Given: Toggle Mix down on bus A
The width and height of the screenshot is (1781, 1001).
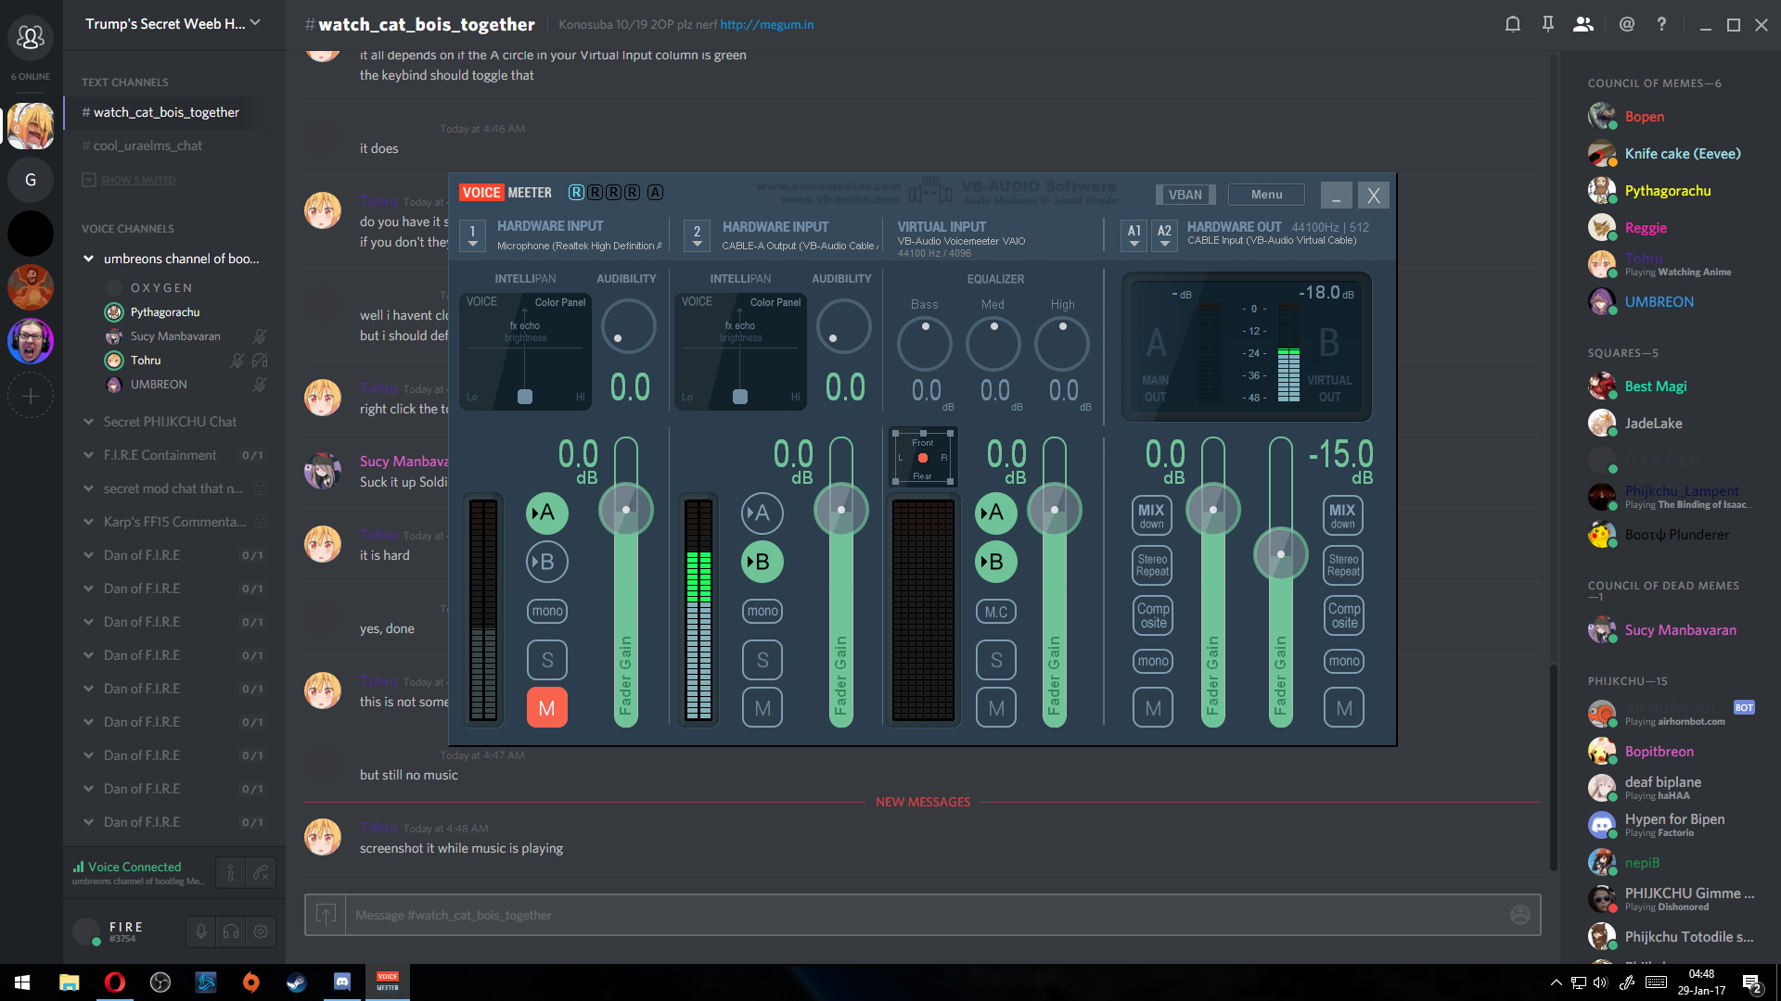Looking at the screenshot, I should coord(1152,515).
